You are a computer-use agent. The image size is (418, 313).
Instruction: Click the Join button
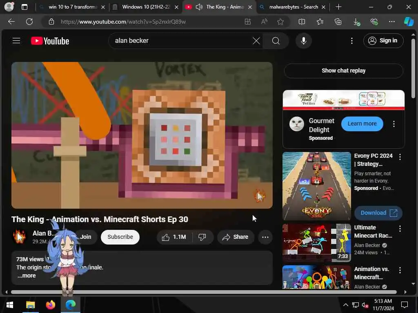click(86, 237)
